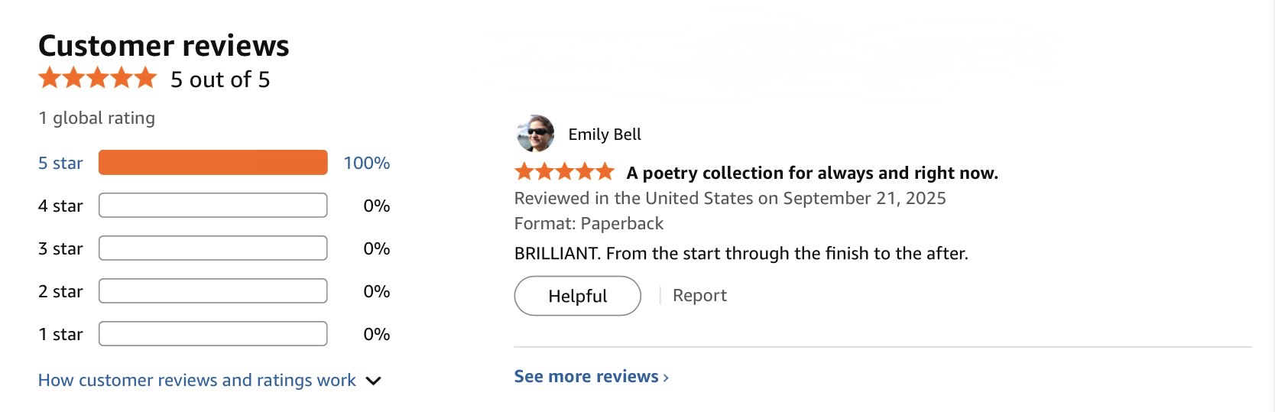Viewport: 1275px width, 412px height.
Task: Click the empty 2 star bar
Action: pos(212,291)
